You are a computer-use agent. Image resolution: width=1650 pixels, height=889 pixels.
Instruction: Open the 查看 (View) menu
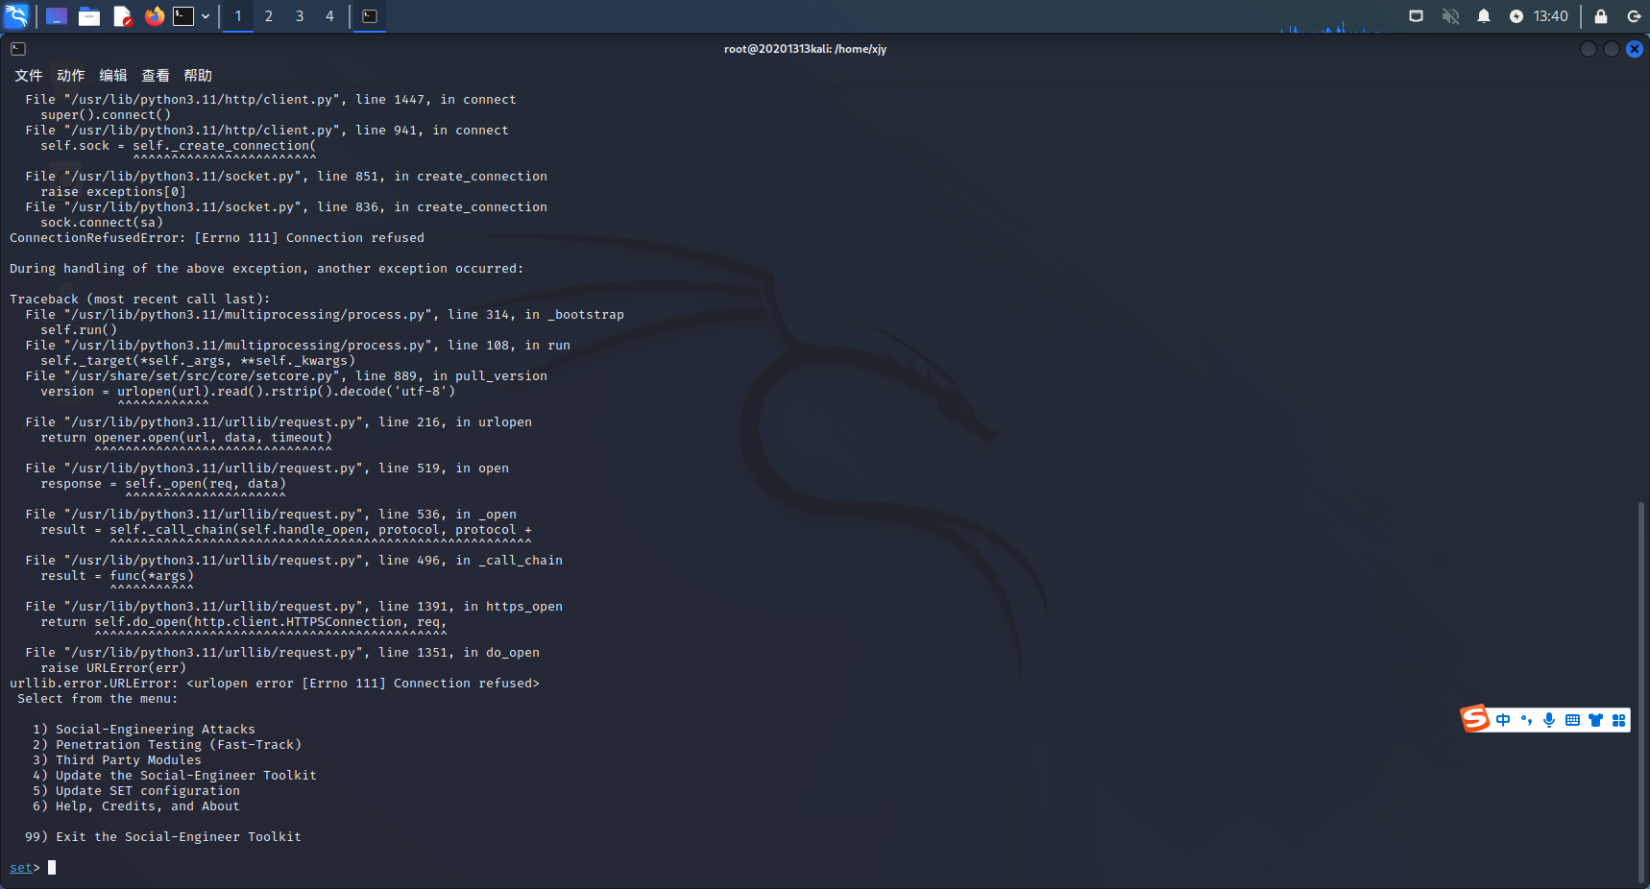(156, 76)
